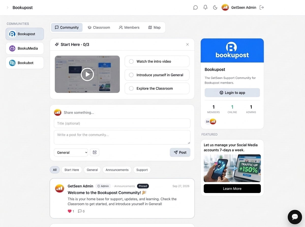This screenshot has height=227, width=305.
Task: Click the Admins count stat
Action: (x=251, y=109)
